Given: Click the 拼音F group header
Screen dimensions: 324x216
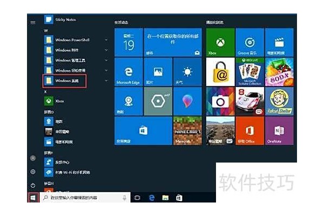Looking at the screenshot, I should click(49, 153).
